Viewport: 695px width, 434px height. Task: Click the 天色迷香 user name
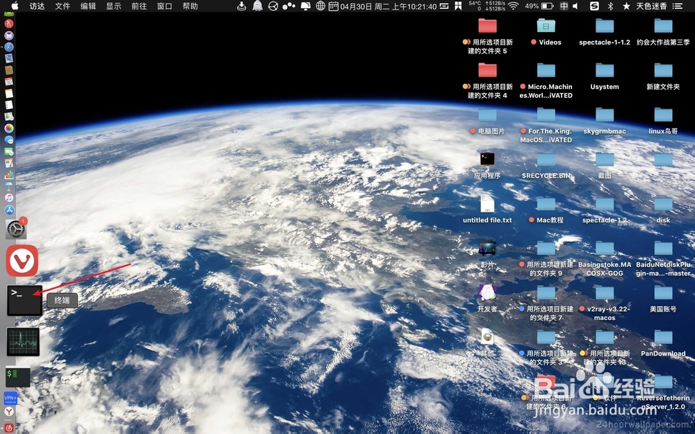point(652,6)
